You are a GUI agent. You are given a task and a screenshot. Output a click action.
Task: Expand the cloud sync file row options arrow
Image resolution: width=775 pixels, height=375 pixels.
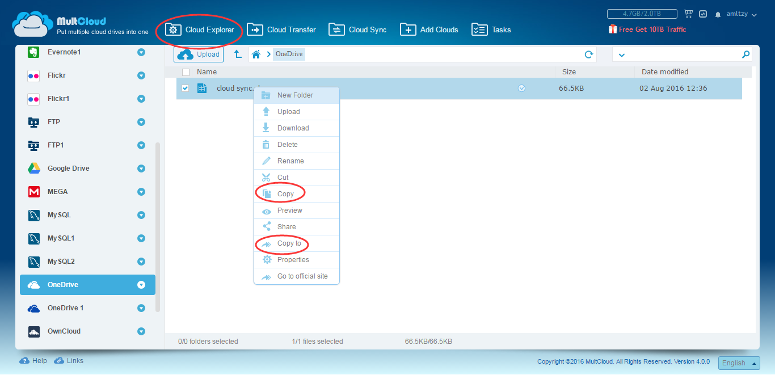pyautogui.click(x=521, y=89)
